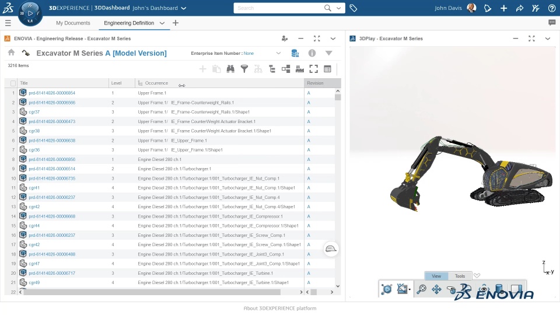Click the Zoom magnifier tool in 3DPlay
This screenshot has width=560, height=315.
click(x=421, y=289)
